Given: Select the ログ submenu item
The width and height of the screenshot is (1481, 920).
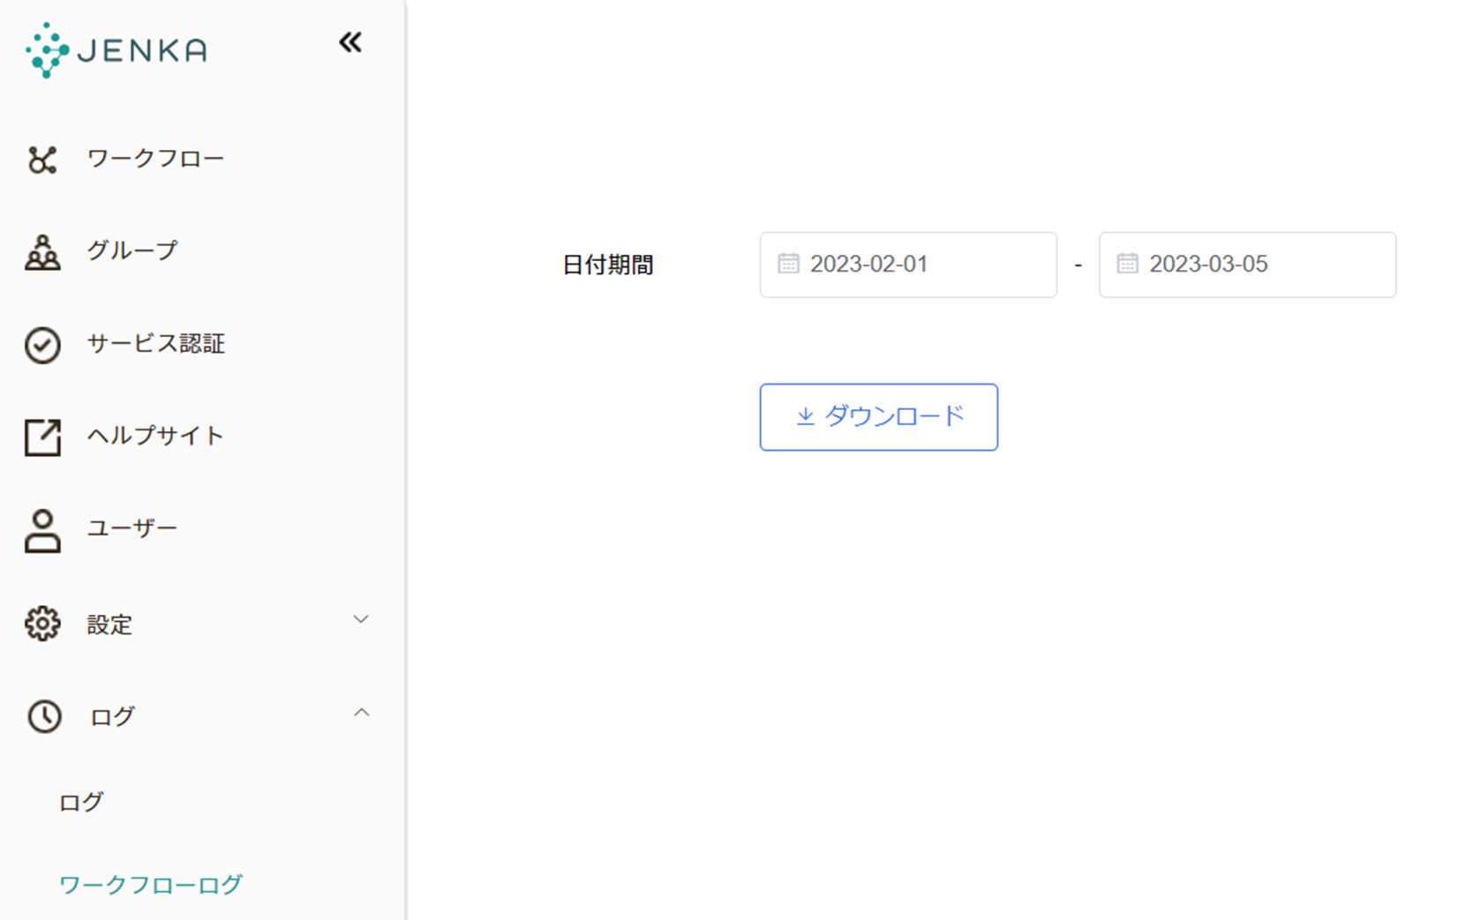Looking at the screenshot, I should [81, 802].
